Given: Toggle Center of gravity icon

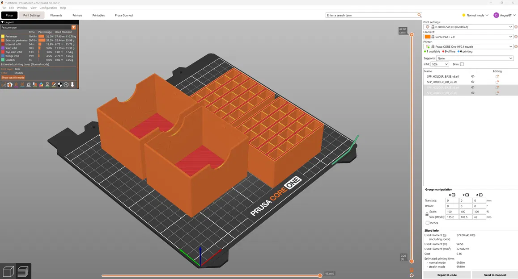Looking at the screenshot, I should 60,85.
